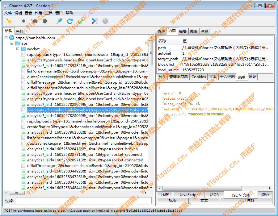The width and height of the screenshot is (278, 216).
Task: Toggle turtle throttling icon
Action: pyautogui.click(x=34, y=21)
